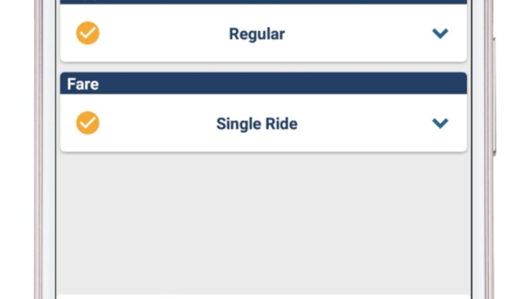
Task: Select the Regular rider type label
Action: [257, 34]
